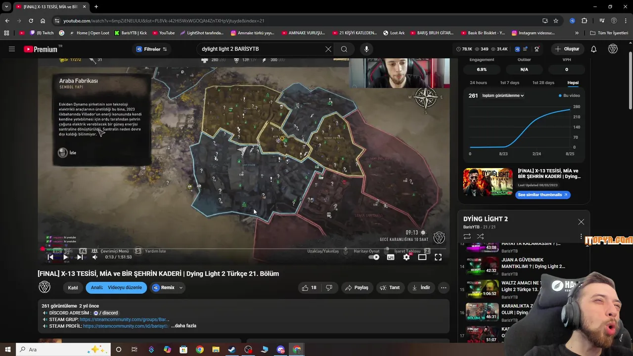Expand hidden bookmarks chevron
Image resolution: width=633 pixels, height=356 pixels.
(577, 33)
